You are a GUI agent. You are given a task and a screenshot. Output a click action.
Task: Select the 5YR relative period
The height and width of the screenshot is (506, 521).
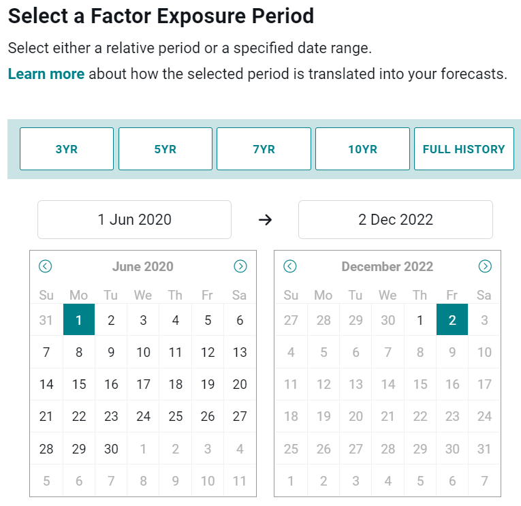click(165, 149)
